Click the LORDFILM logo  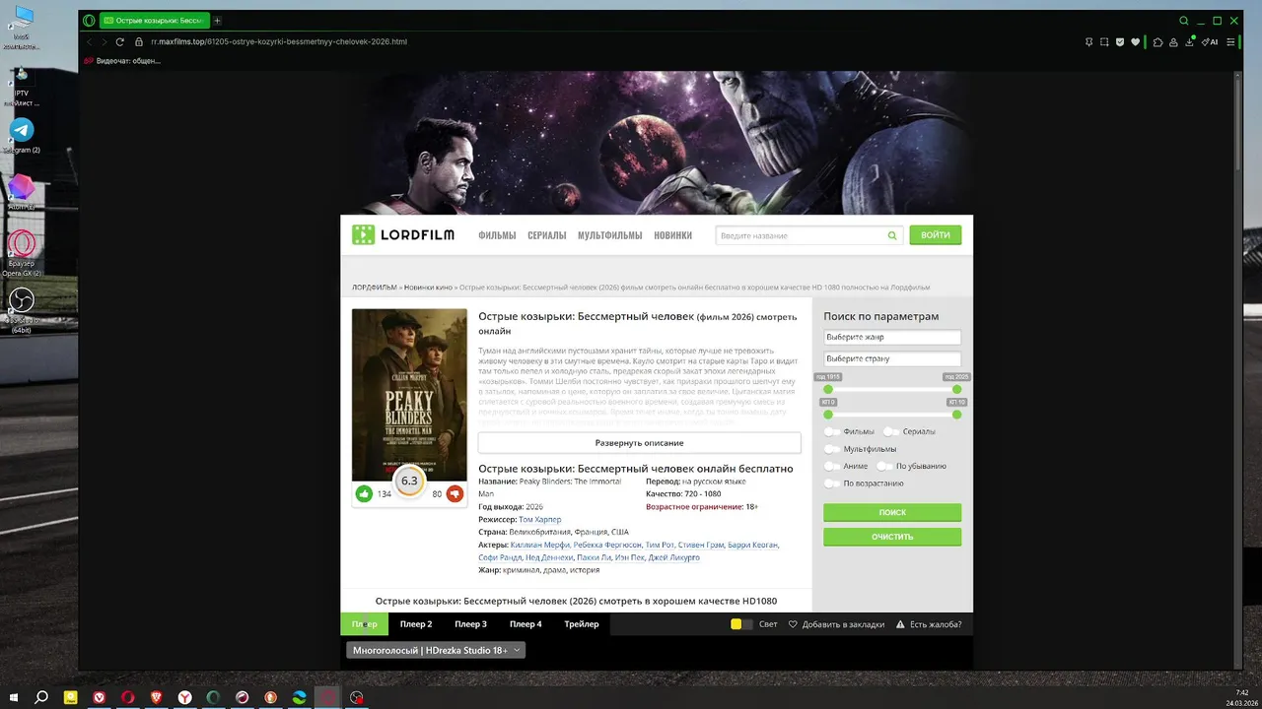pyautogui.click(x=405, y=235)
